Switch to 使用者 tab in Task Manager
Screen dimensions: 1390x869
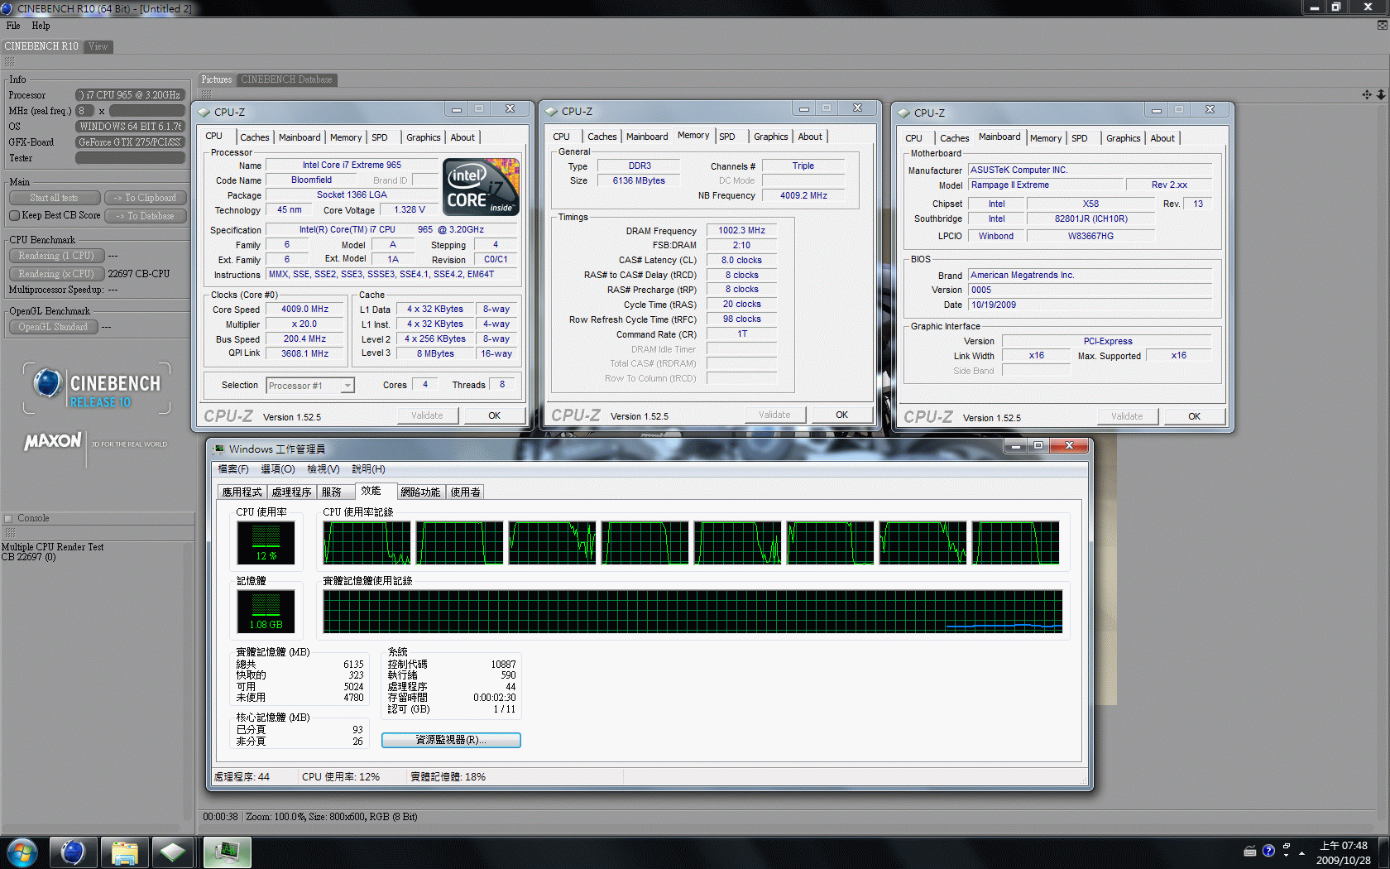pyautogui.click(x=465, y=492)
